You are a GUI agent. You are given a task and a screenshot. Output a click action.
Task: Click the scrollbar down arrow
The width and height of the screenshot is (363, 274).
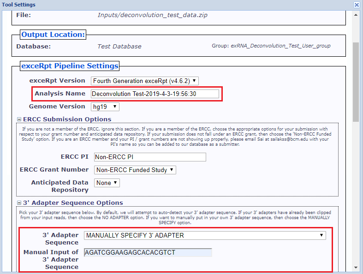click(356, 268)
